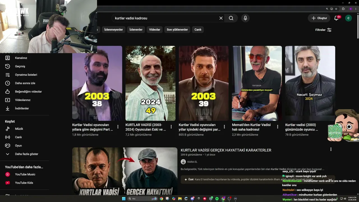Viewport: 359px width, 202px height.
Task: Play the Kurtlar Vadisi Gerçek Hayattaki video thumbnail
Action: pyautogui.click(x=125, y=171)
